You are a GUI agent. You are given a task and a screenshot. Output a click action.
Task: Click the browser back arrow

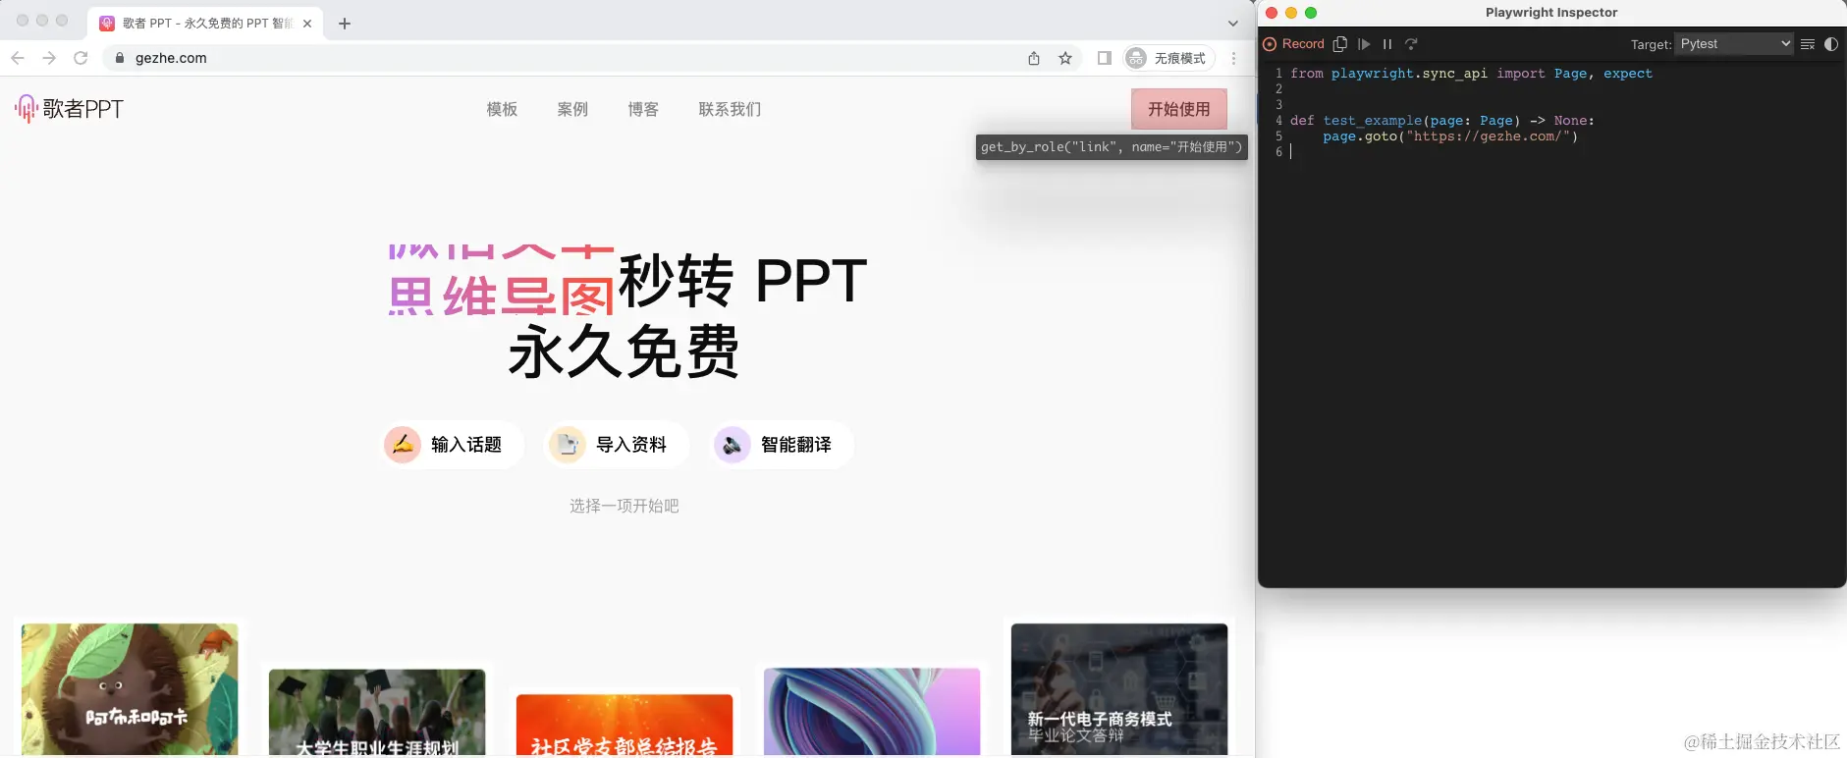(18, 58)
